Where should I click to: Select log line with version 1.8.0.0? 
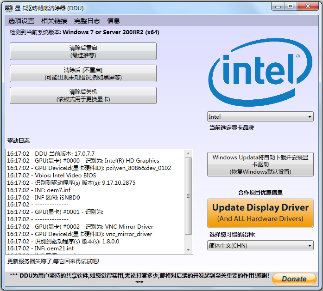(63, 242)
